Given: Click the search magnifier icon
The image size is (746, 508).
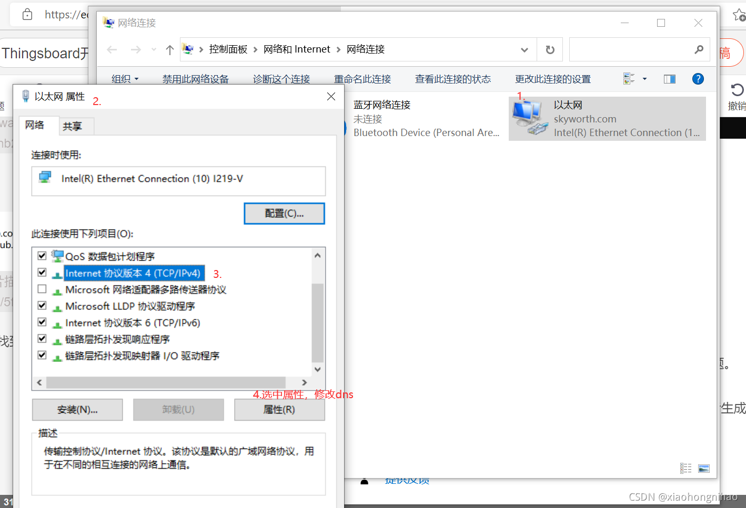Looking at the screenshot, I should tap(699, 49).
